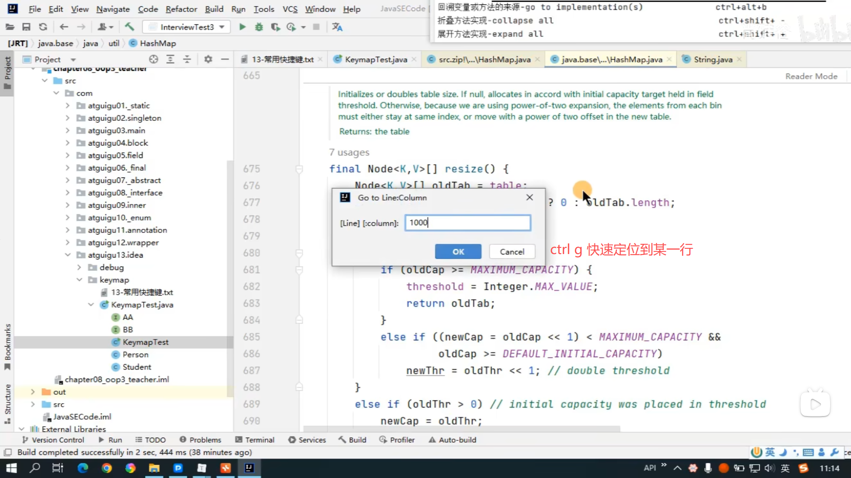Screen dimensions: 851x478
Task: Toggle Reader Mode in editor
Action: (x=811, y=76)
